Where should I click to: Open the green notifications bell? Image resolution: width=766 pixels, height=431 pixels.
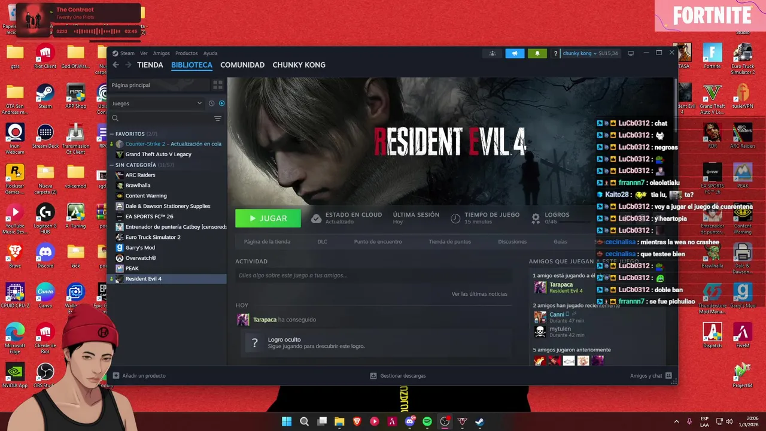[537, 53]
